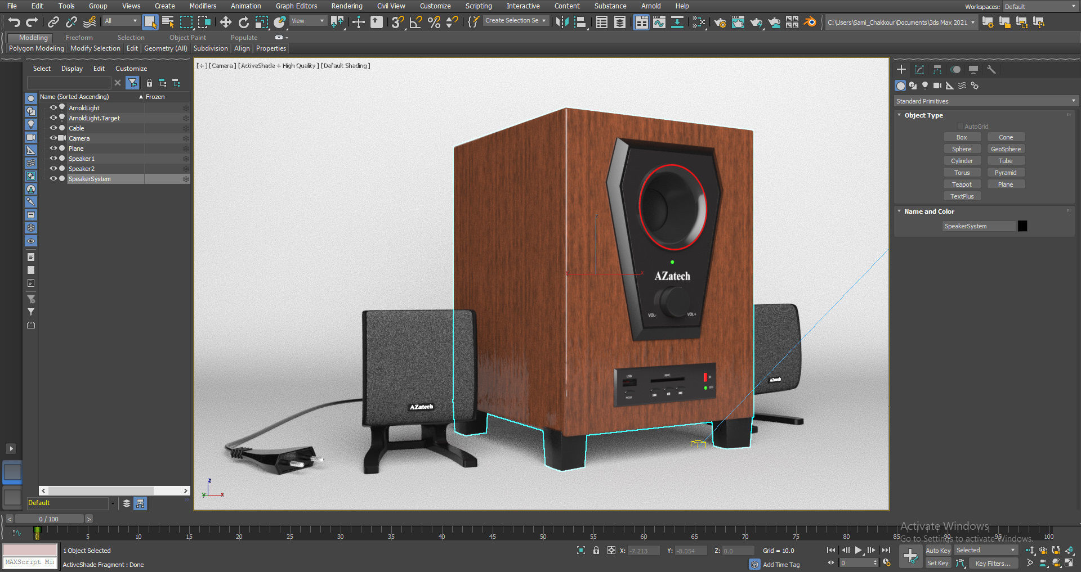Open the Material Editor
The image size is (1081, 572).
699,22
